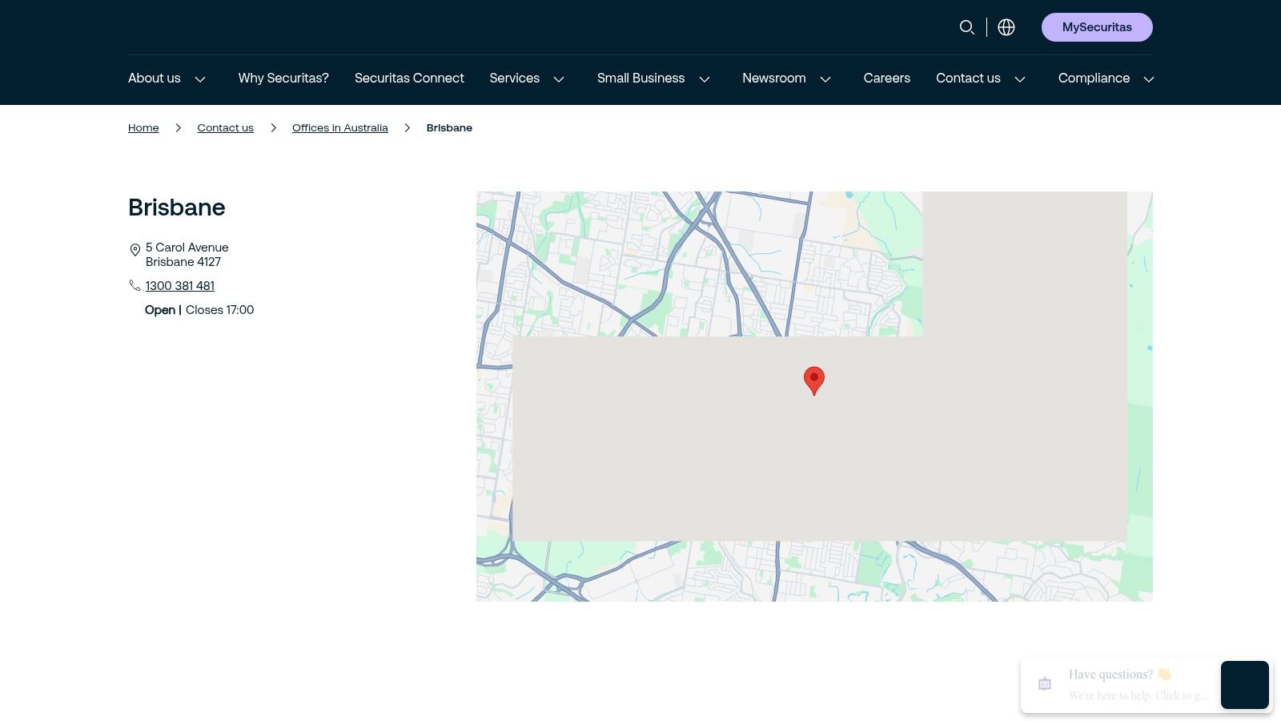Expand the Contact us nav chevron
This screenshot has height=721, width=1281.
tap(1020, 79)
